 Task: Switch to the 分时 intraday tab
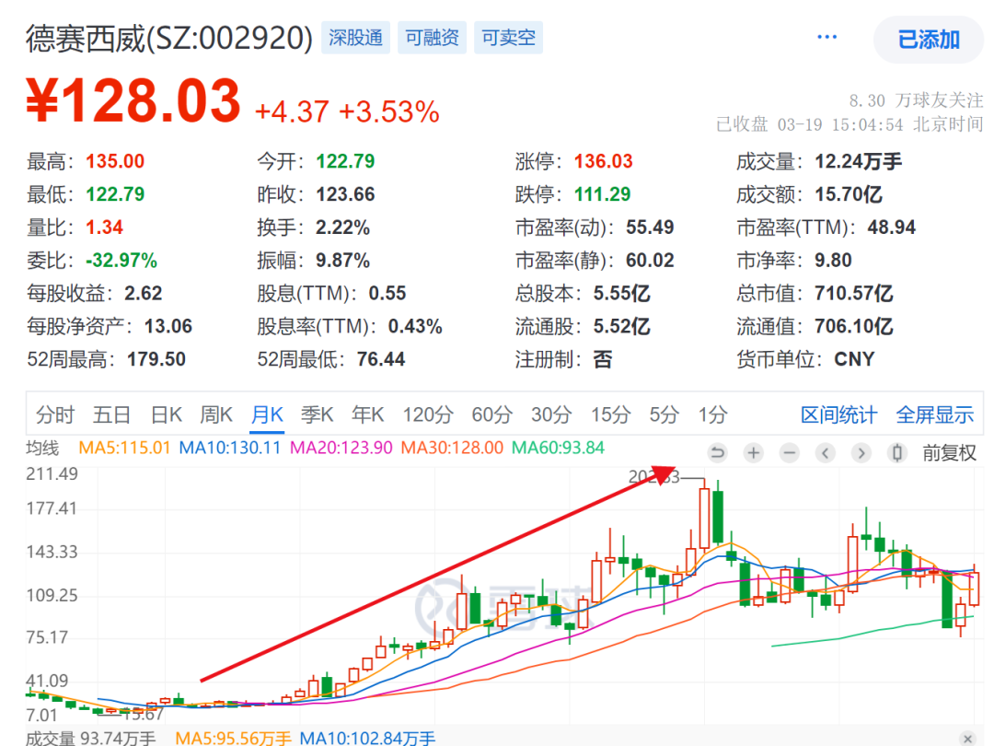pyautogui.click(x=56, y=414)
